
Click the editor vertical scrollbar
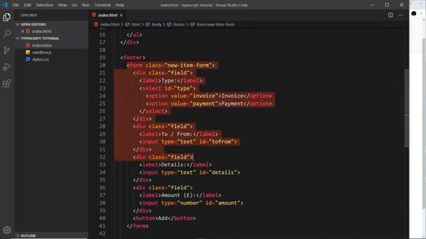pyautogui.click(x=407, y=108)
